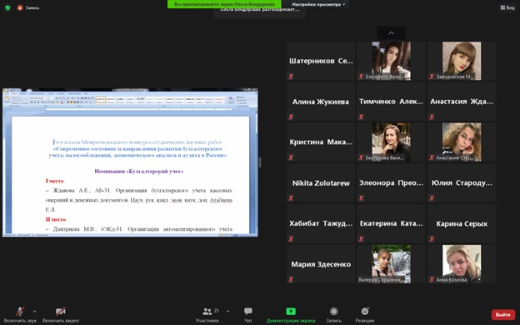Viewport: 520px width, 325px height.
Task: Select Шатерников participant tile
Action: click(321, 61)
